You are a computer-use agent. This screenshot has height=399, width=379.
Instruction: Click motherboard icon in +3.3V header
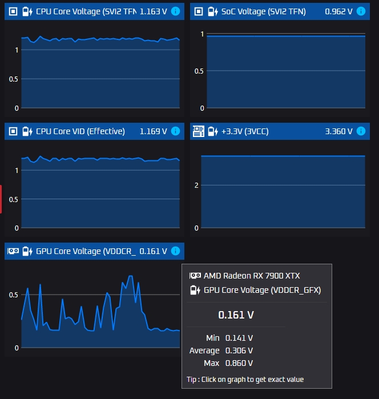[199, 131]
